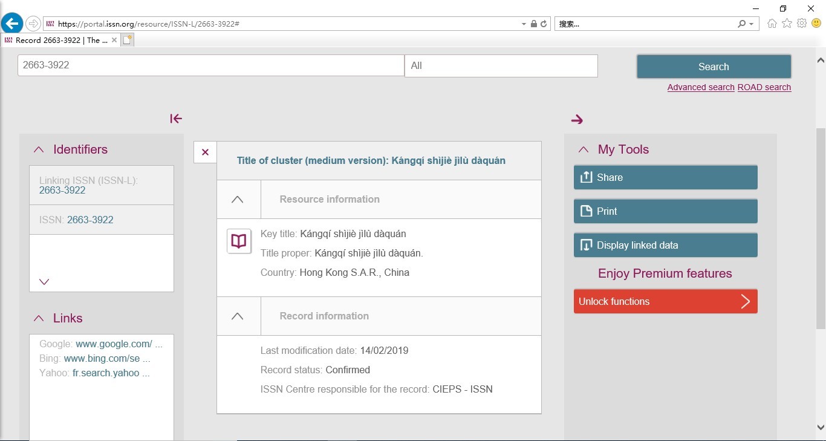Viewport: 826px width, 441px height.
Task: Open the Advanced search link
Action: click(x=700, y=87)
